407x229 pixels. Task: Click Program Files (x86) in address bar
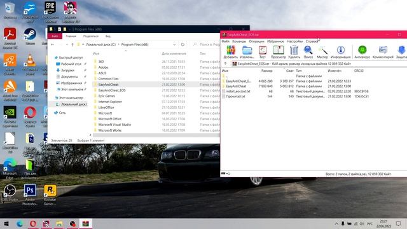tap(135, 45)
